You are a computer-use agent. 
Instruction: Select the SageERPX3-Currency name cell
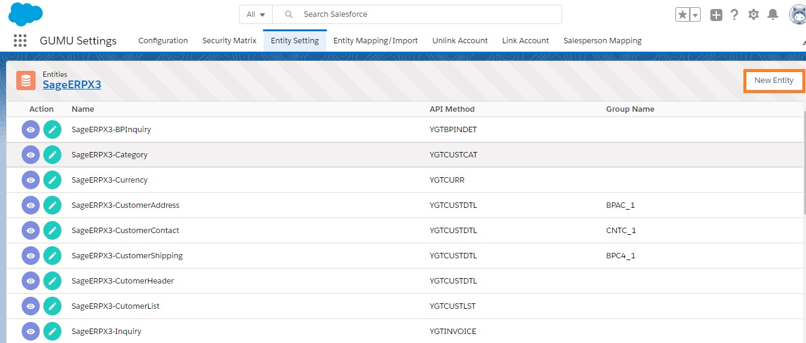[110, 180]
